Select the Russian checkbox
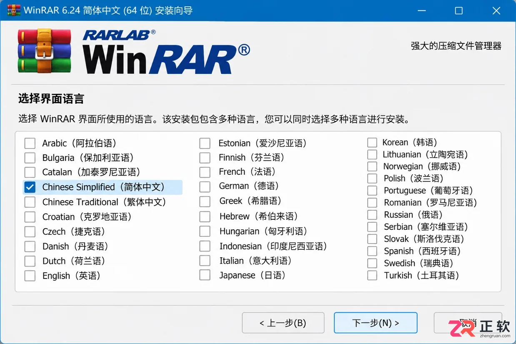 point(372,215)
